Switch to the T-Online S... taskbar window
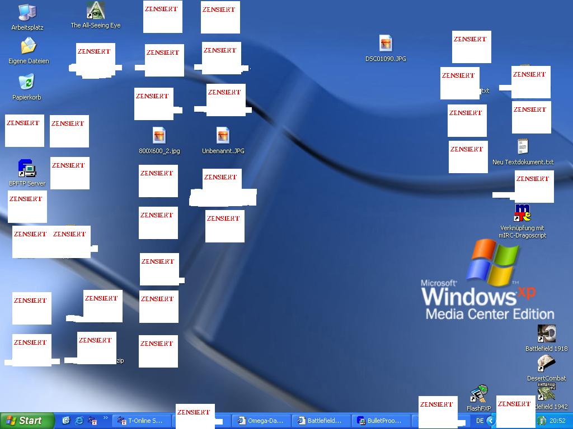The width and height of the screenshot is (573, 429). click(142, 421)
